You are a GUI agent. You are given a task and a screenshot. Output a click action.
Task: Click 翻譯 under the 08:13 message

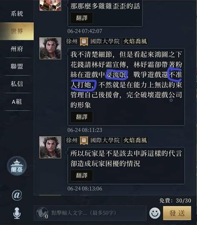(82, 175)
